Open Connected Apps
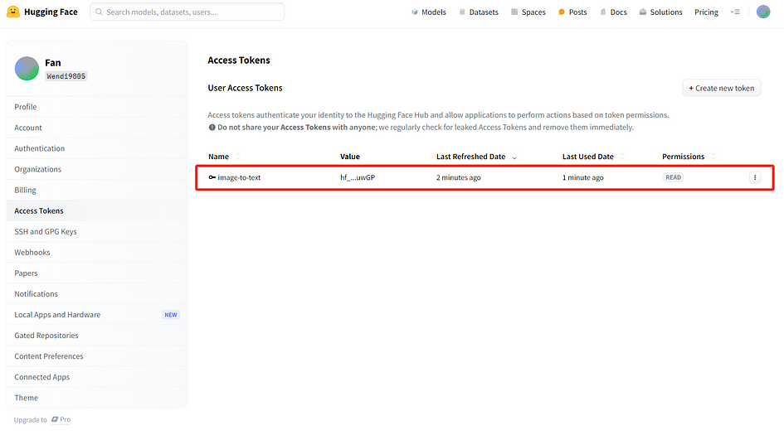Image resolution: width=784 pixels, height=435 pixels. (97, 377)
